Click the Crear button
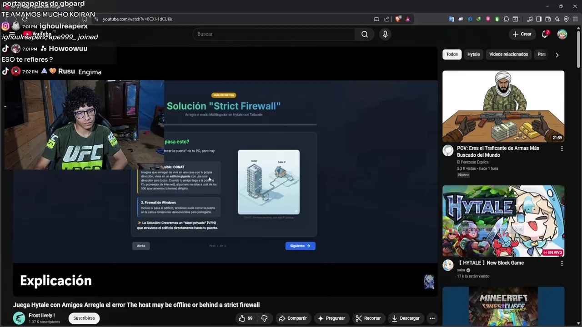 pyautogui.click(x=522, y=34)
